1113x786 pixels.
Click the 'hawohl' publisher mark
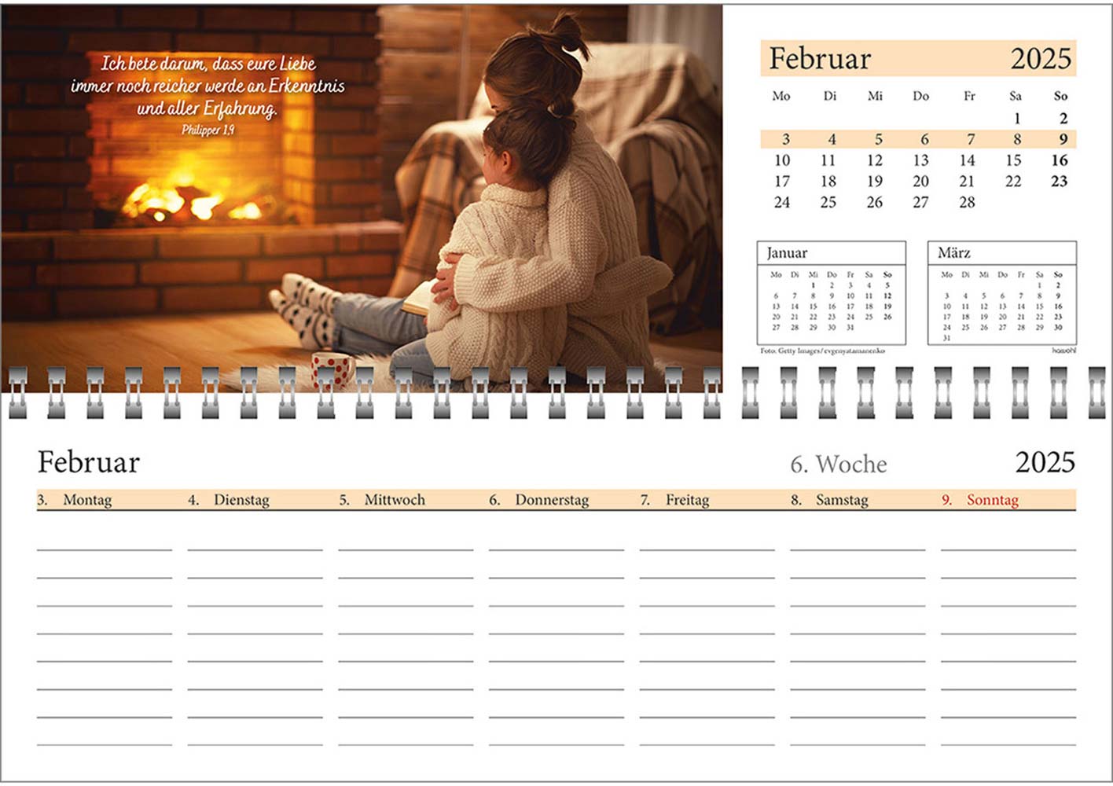[x=1064, y=351]
